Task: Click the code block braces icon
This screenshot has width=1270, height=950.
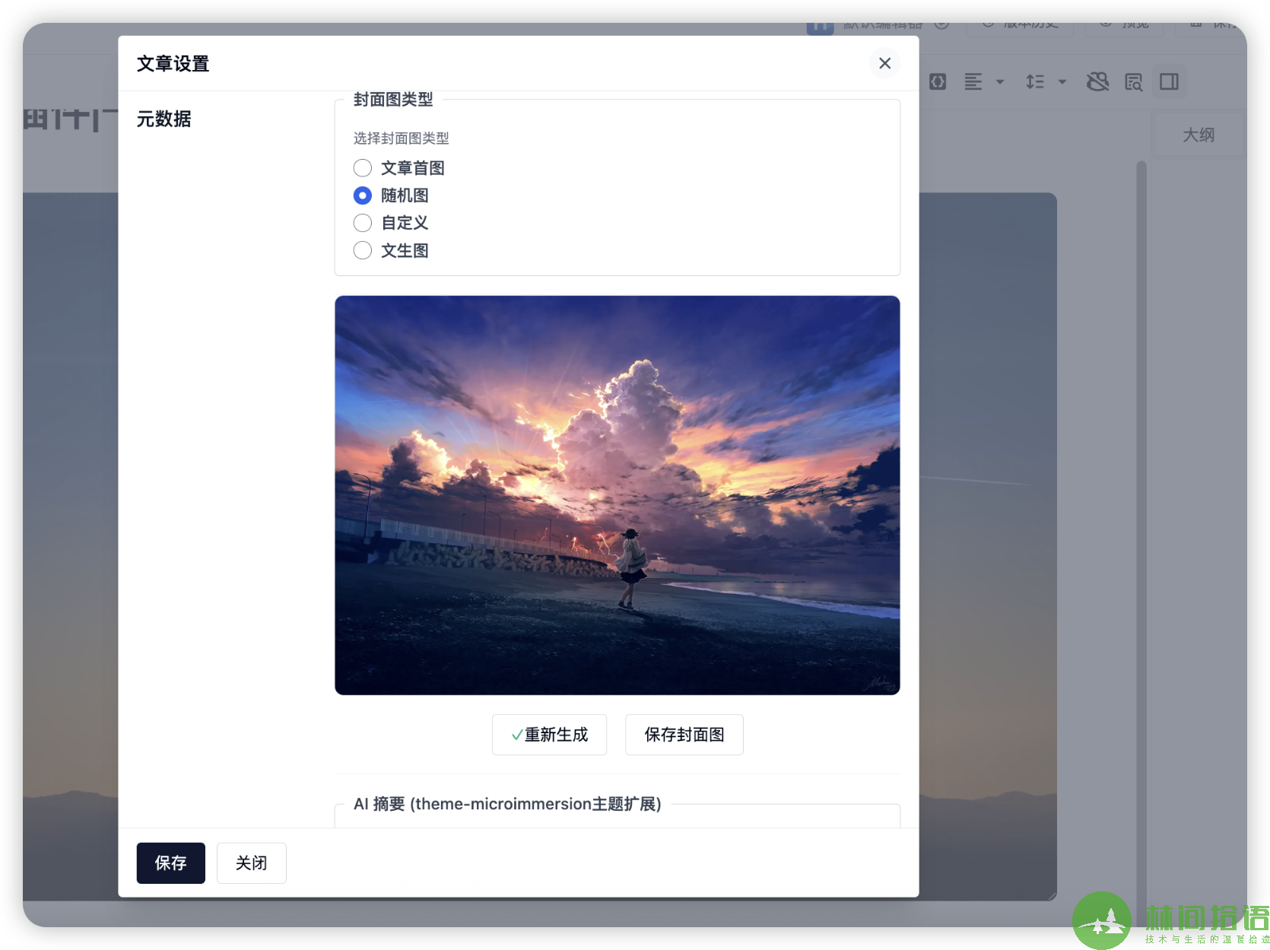Action: pos(938,81)
